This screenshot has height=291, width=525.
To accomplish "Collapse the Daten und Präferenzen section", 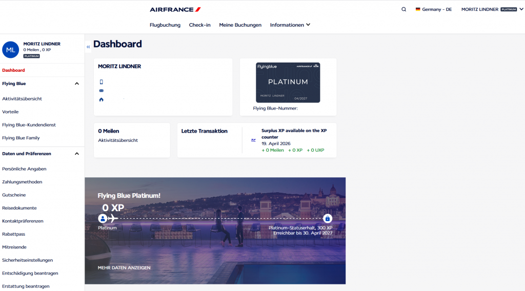I will [x=77, y=154].
